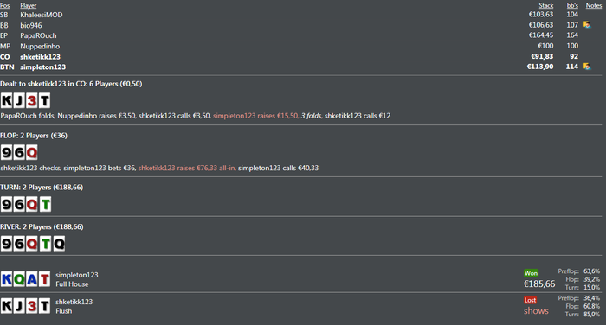Click the Player column header
This screenshot has height=325, width=606.
(29, 5)
